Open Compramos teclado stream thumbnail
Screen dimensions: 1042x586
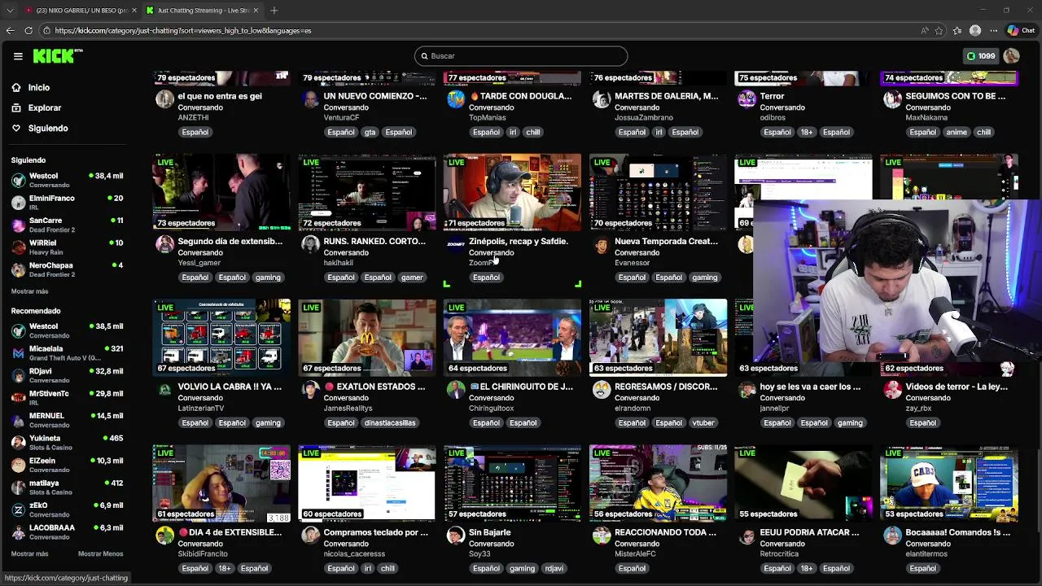[367, 483]
